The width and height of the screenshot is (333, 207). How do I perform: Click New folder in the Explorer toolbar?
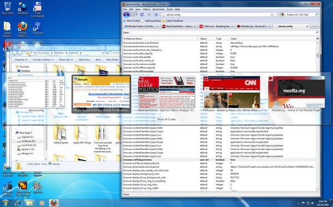point(112,60)
